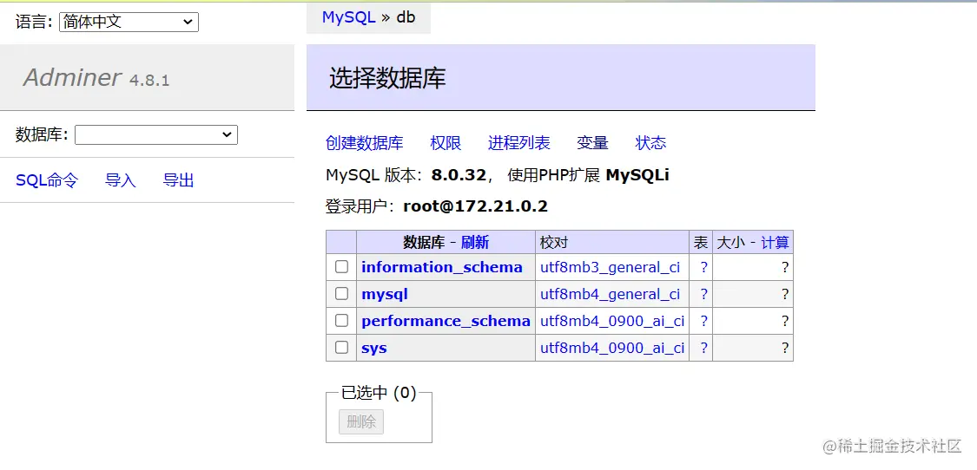Screen dimensions: 977x470
Task: Click the root@172.21.0.2 user text
Action: [475, 206]
